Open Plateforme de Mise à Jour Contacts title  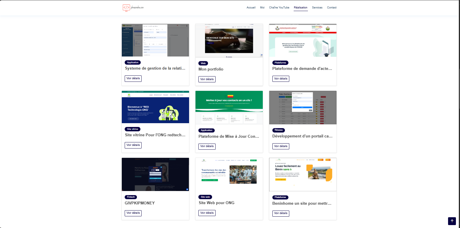click(229, 136)
